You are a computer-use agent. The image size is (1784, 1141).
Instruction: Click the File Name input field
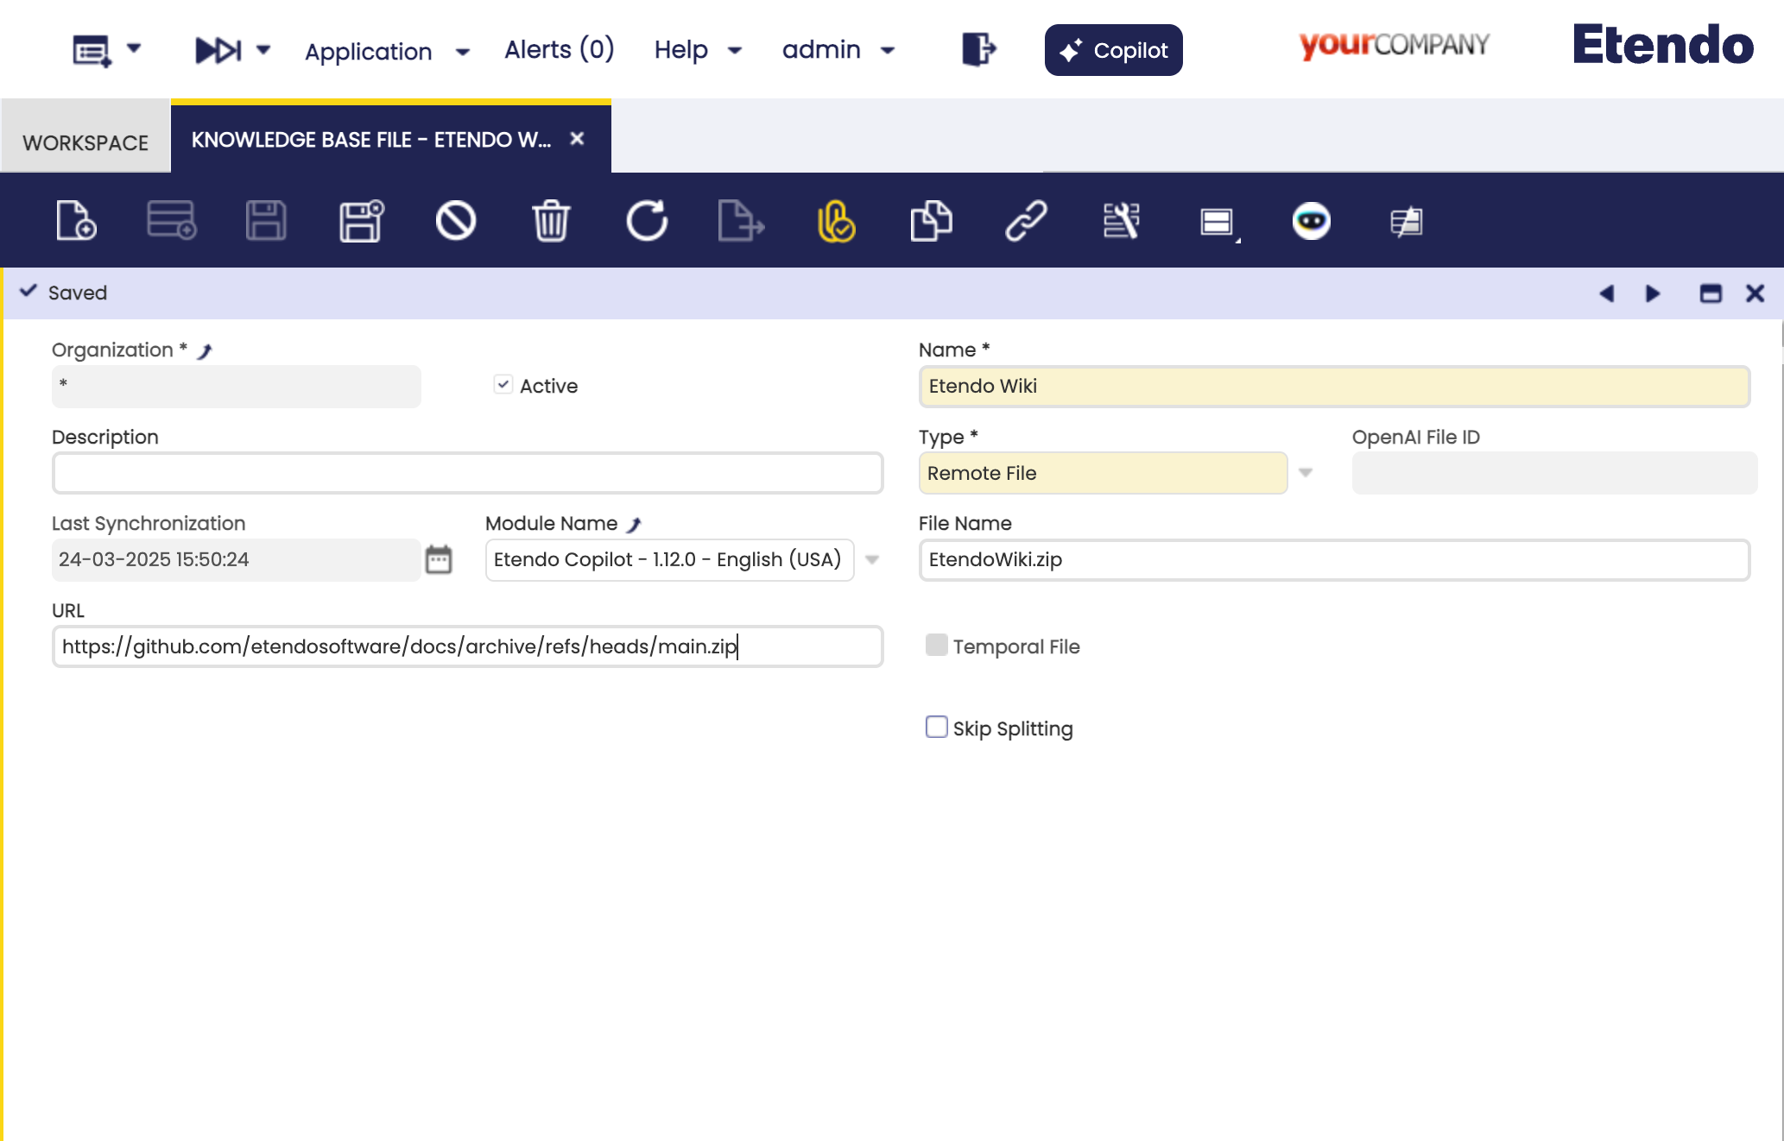click(1334, 560)
